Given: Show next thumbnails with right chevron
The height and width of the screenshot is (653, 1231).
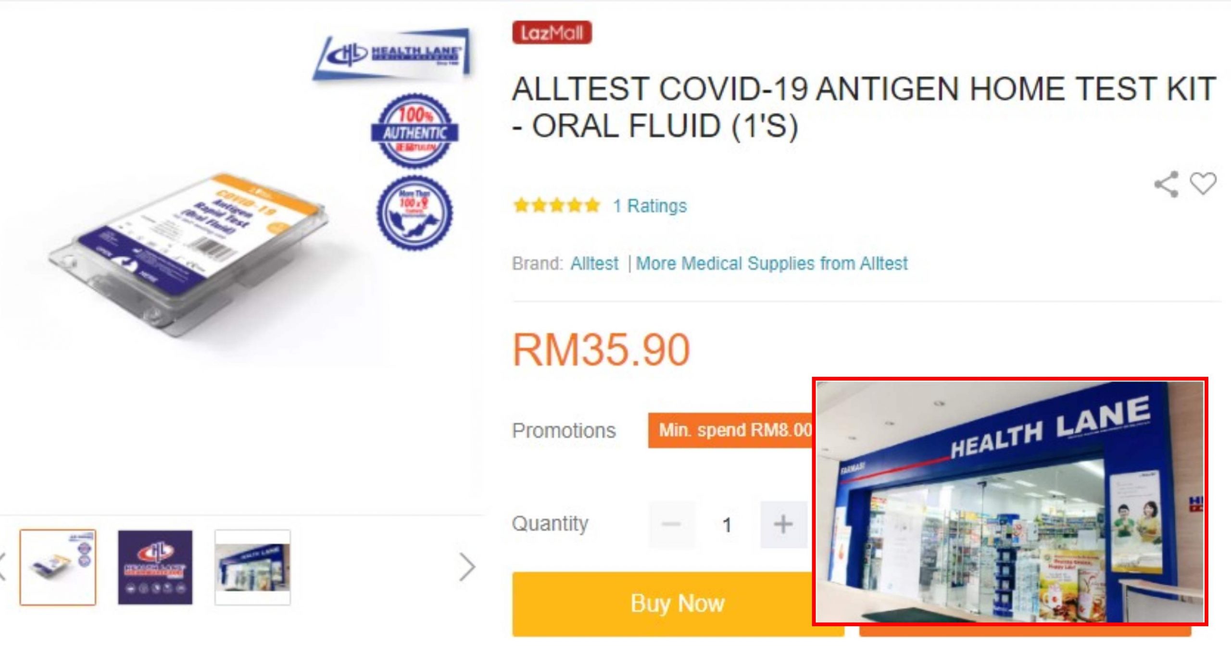Looking at the screenshot, I should tap(466, 567).
